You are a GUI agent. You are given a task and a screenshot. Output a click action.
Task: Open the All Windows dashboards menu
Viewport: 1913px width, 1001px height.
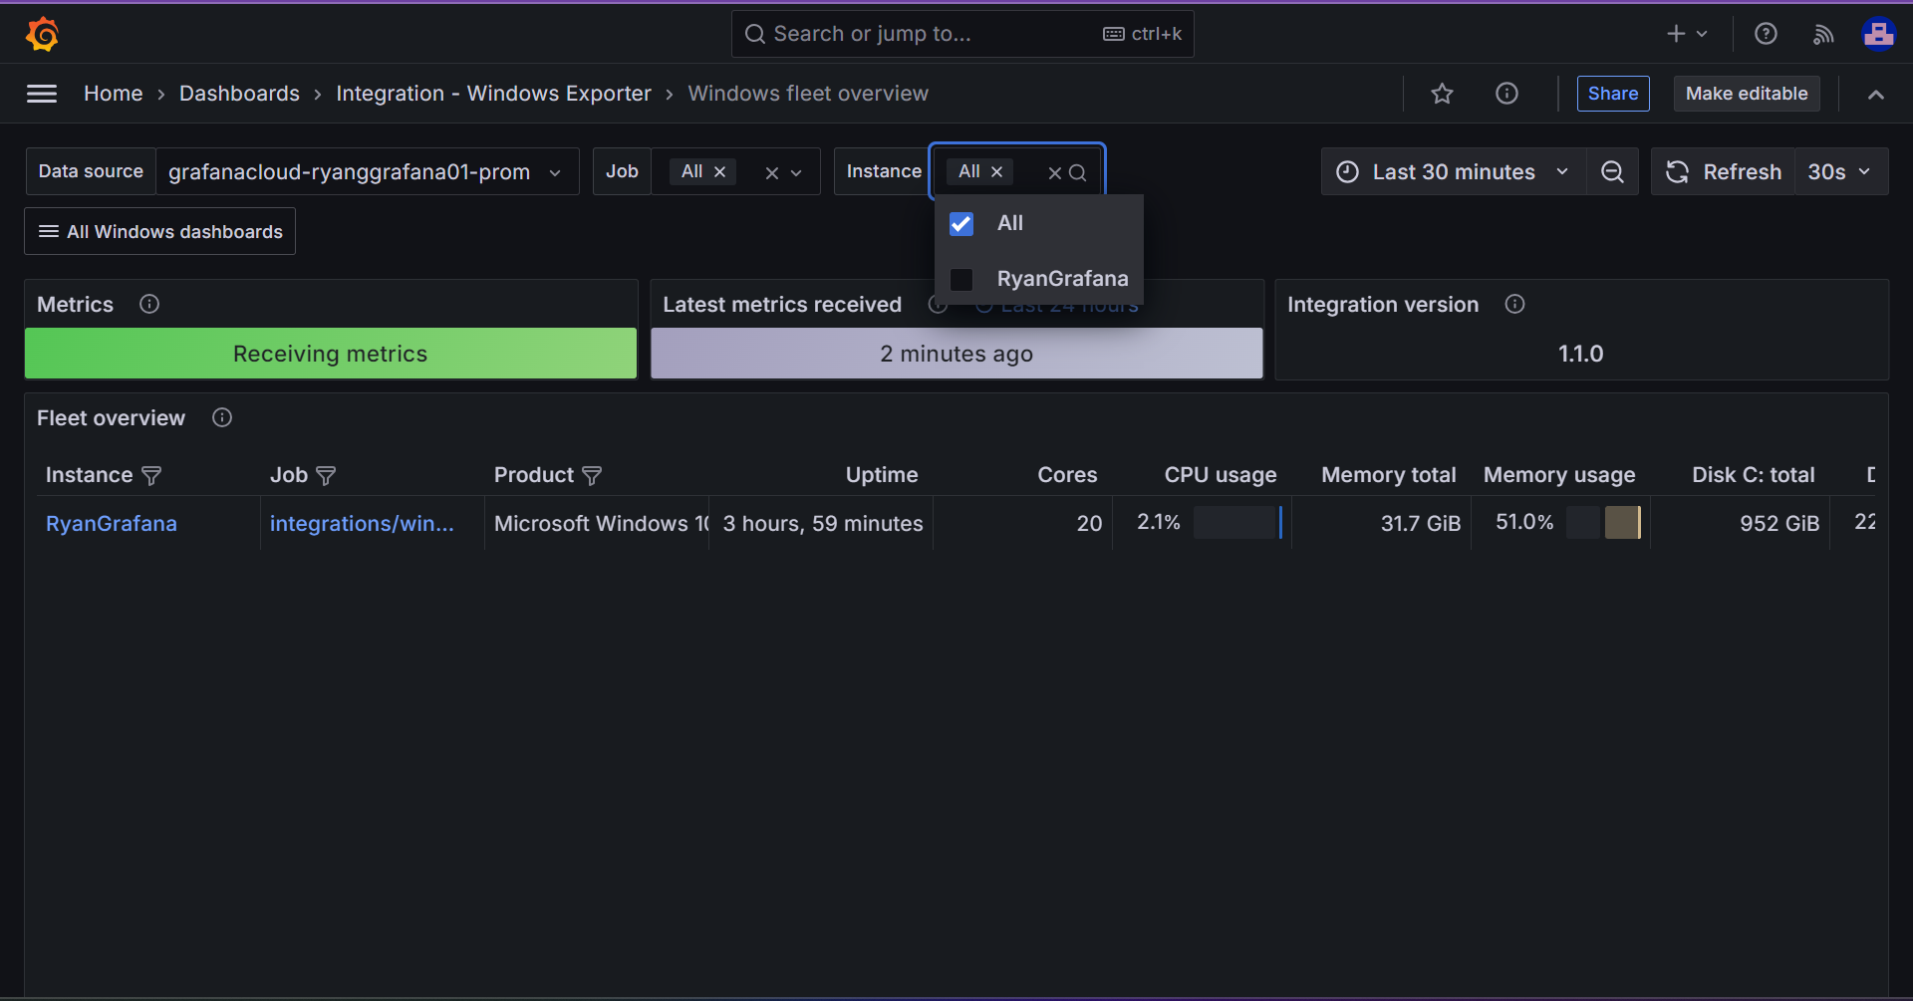[160, 231]
